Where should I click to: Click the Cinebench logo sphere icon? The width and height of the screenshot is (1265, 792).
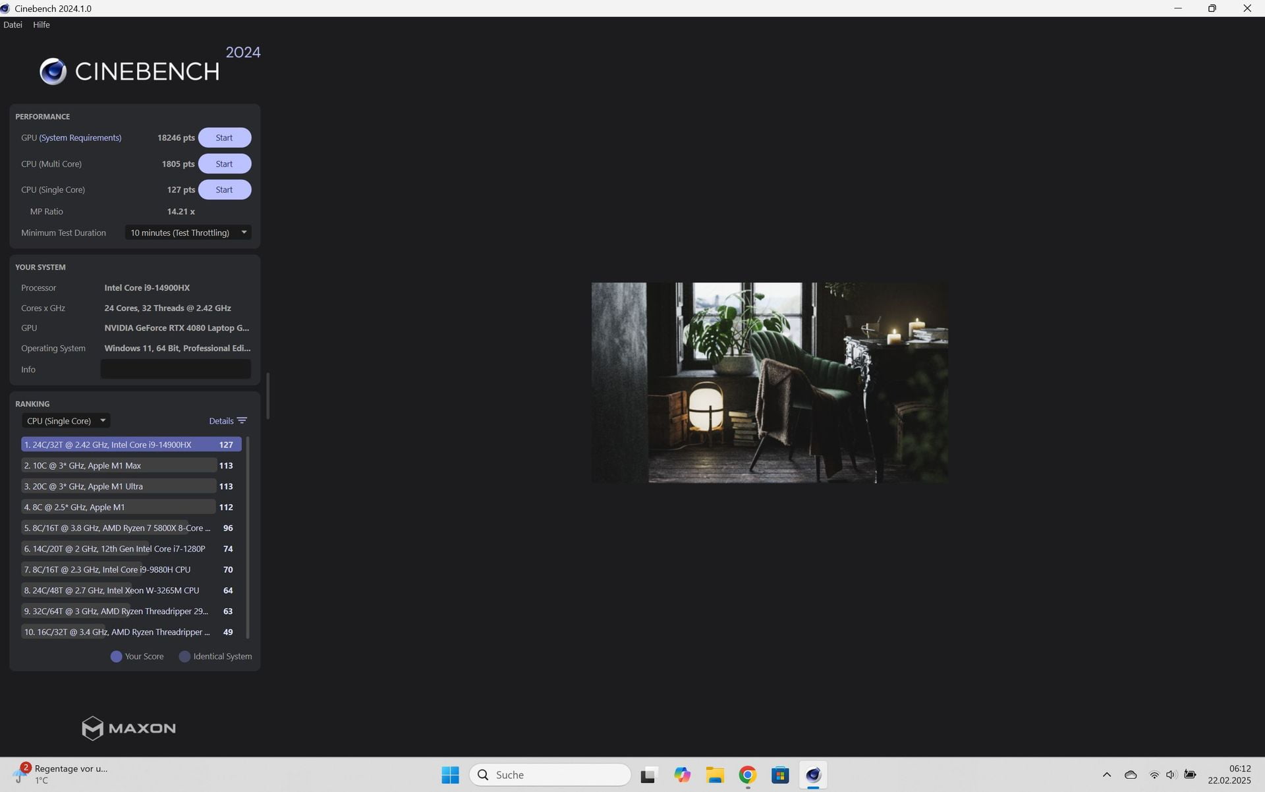[x=53, y=71]
